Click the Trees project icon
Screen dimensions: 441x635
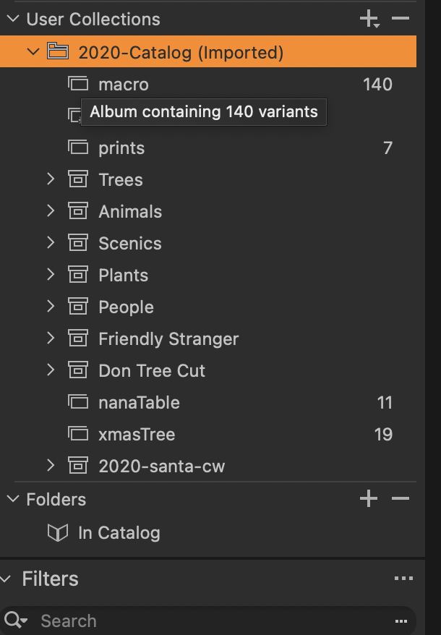77,179
